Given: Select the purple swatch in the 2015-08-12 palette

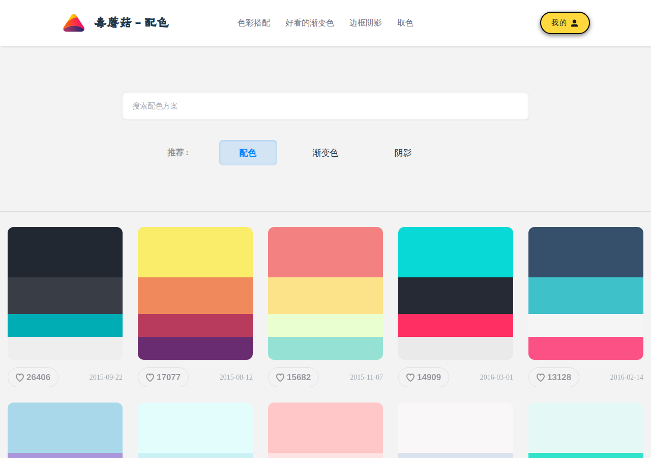Looking at the screenshot, I should tap(195, 348).
